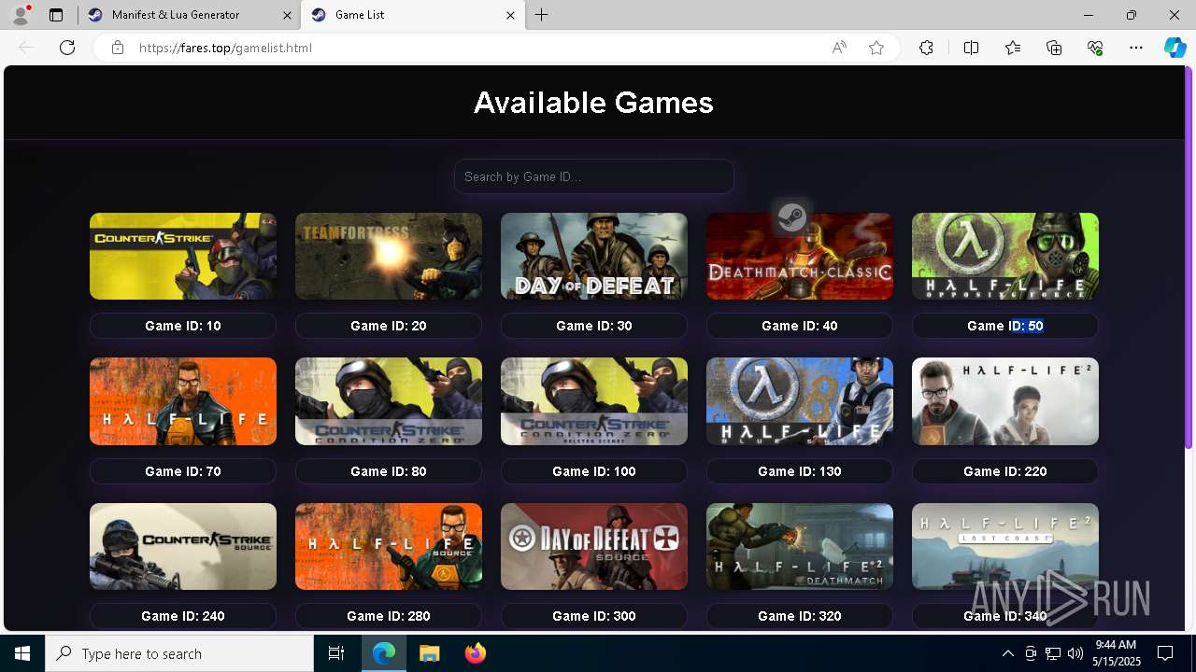This screenshot has height=672, width=1196.
Task: Open notification center icon
Action: 1165,653
